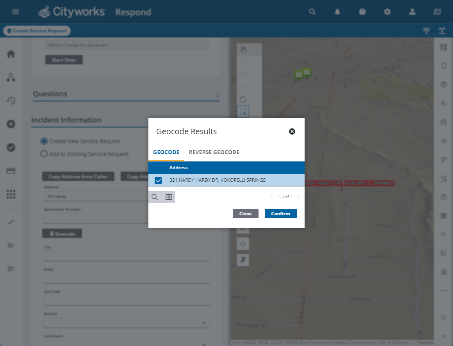Screen dimensions: 453x346
Task: Select the polygon selection tool in map toolbar
Action: click(243, 75)
